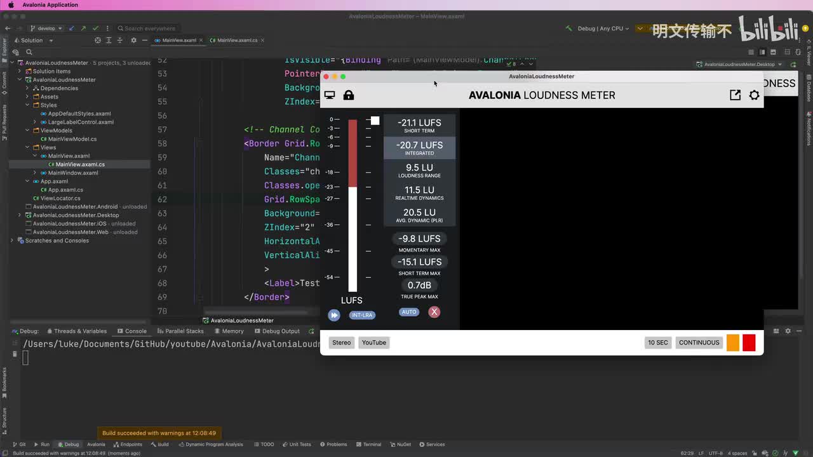Expand the MainWindow.axaml node

[35, 173]
